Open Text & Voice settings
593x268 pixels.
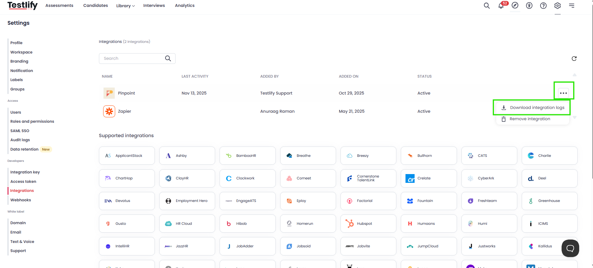tap(22, 242)
